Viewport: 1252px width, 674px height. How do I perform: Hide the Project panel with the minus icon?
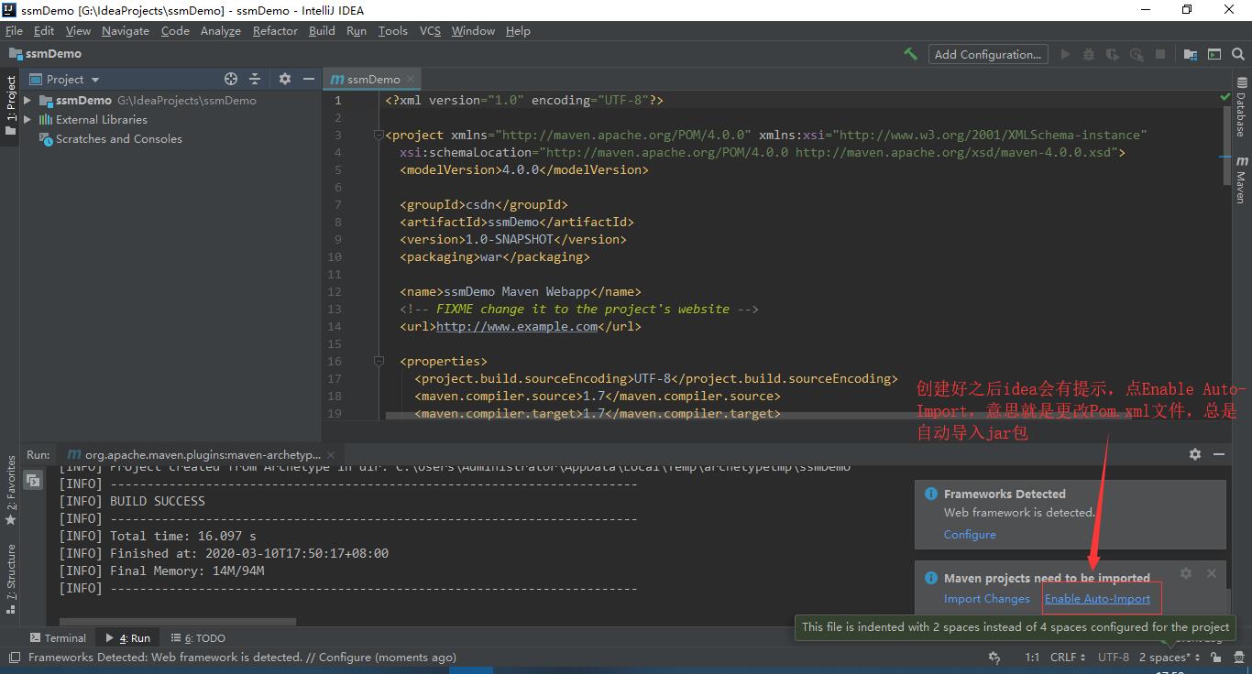(309, 79)
